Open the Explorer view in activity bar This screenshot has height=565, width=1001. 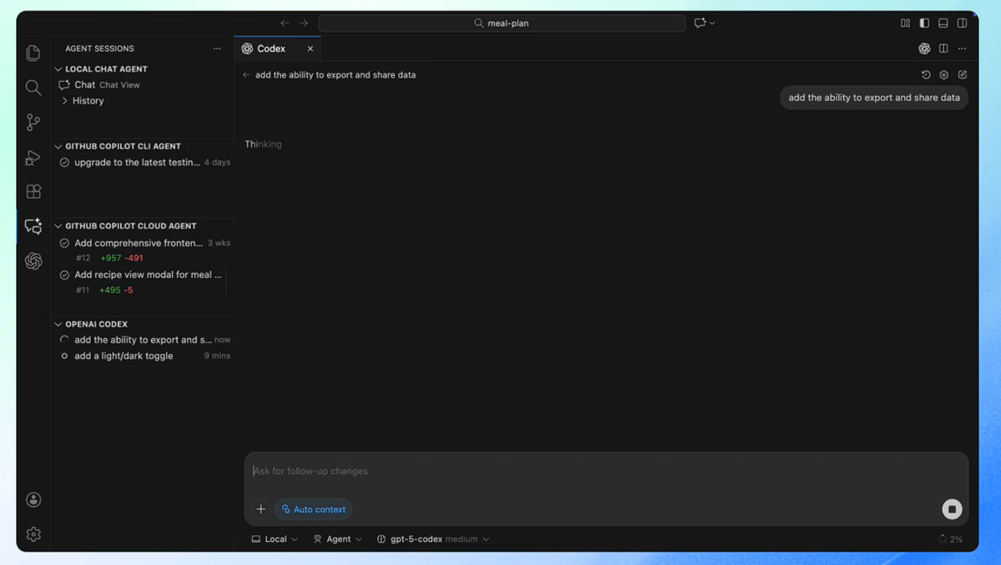pyautogui.click(x=33, y=53)
